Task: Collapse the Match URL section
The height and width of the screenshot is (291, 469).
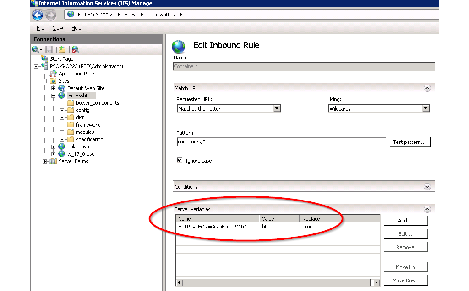Action: coord(427,88)
